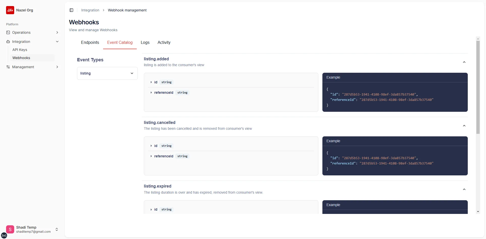Expand the Management section chevron
This screenshot has width=486, height=239.
point(57,67)
